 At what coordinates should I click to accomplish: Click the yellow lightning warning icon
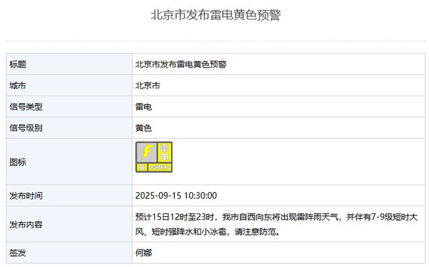coord(154,157)
